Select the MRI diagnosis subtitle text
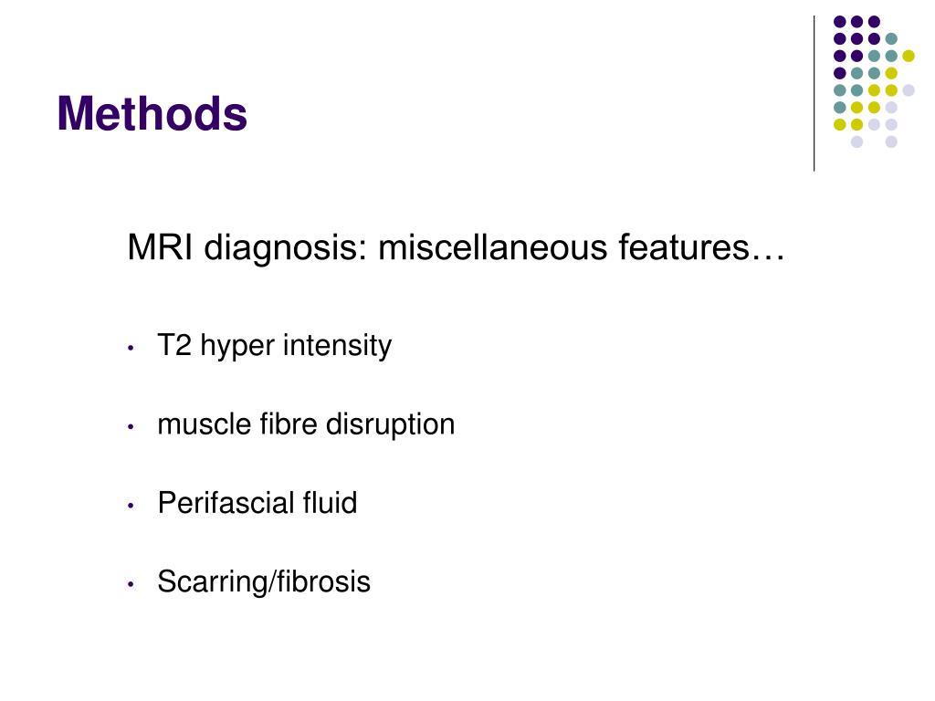Viewport: 935px width, 701px height. (457, 247)
